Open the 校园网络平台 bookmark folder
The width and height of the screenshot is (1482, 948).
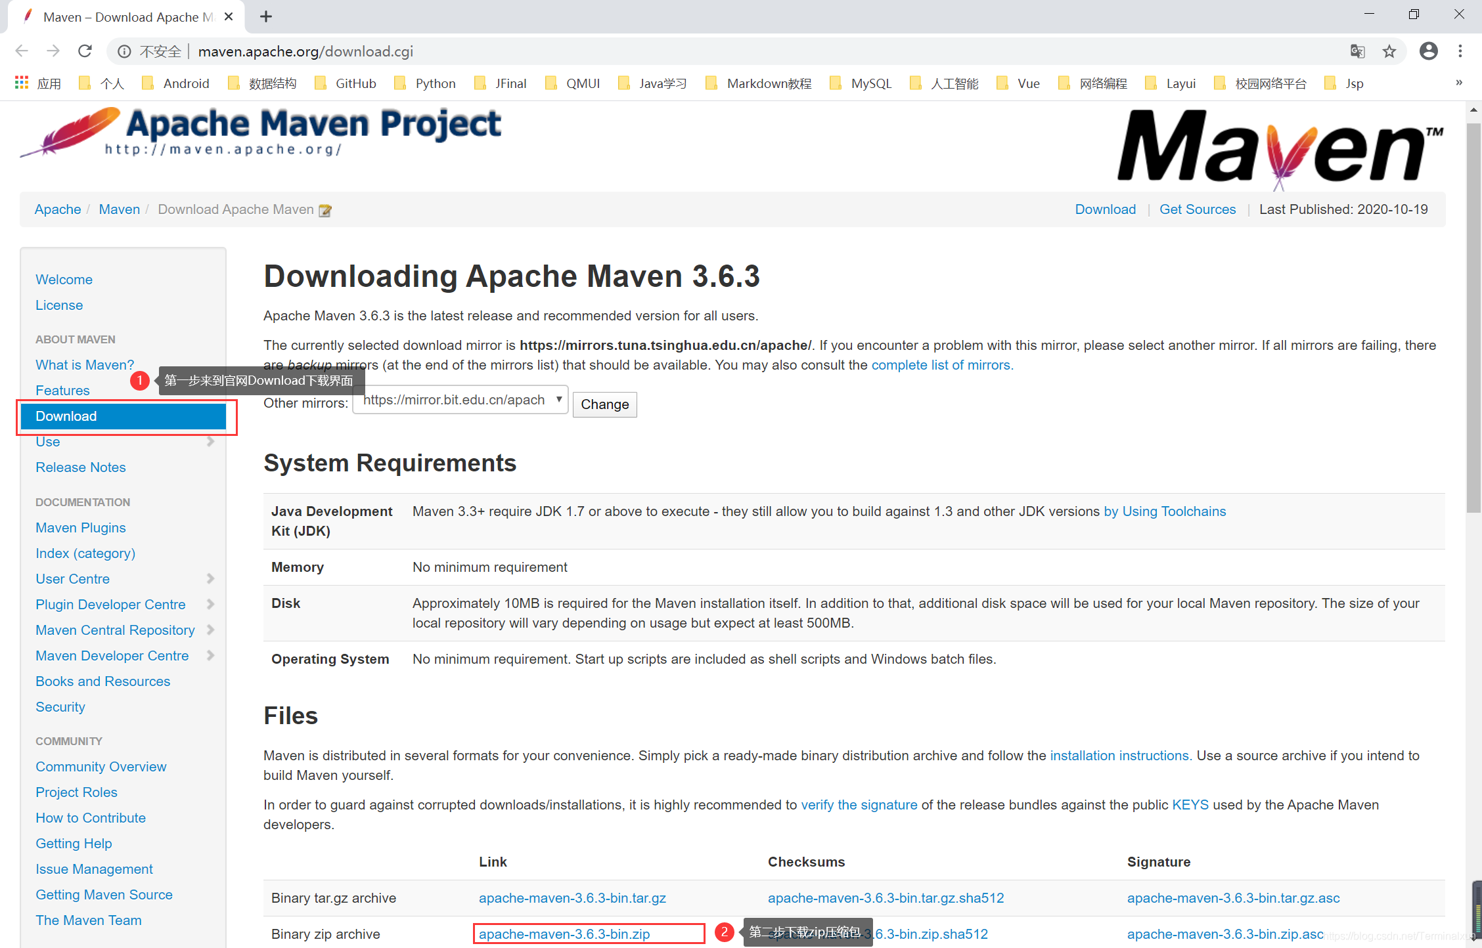pyautogui.click(x=1261, y=83)
